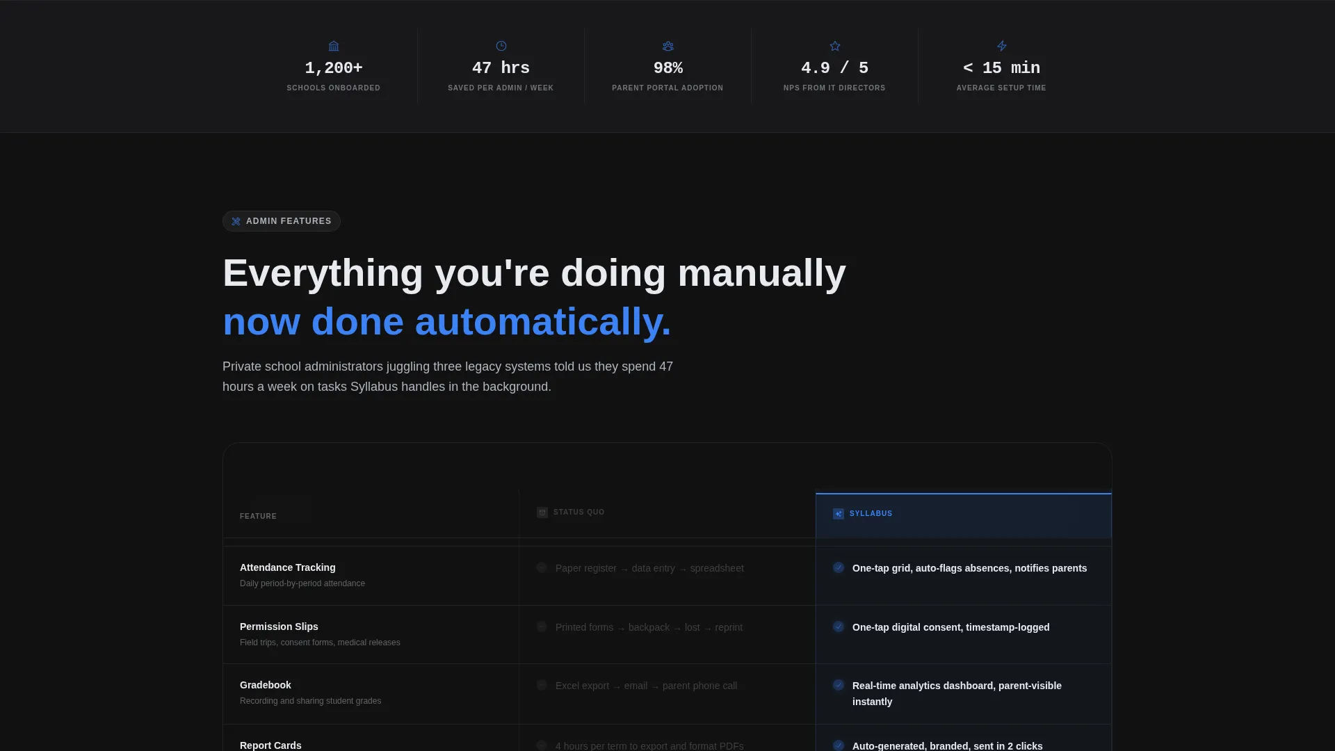Click the Gradebook row title
The image size is (1335, 751).
point(266,685)
